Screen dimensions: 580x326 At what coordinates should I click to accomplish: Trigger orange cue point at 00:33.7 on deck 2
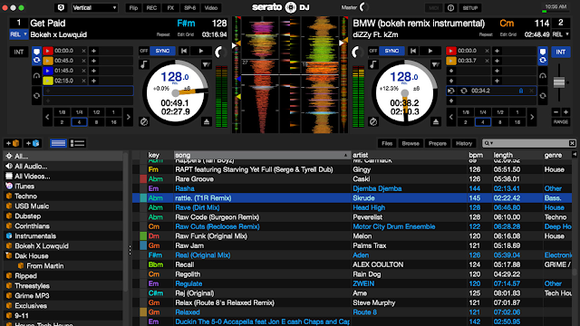[x=451, y=61]
